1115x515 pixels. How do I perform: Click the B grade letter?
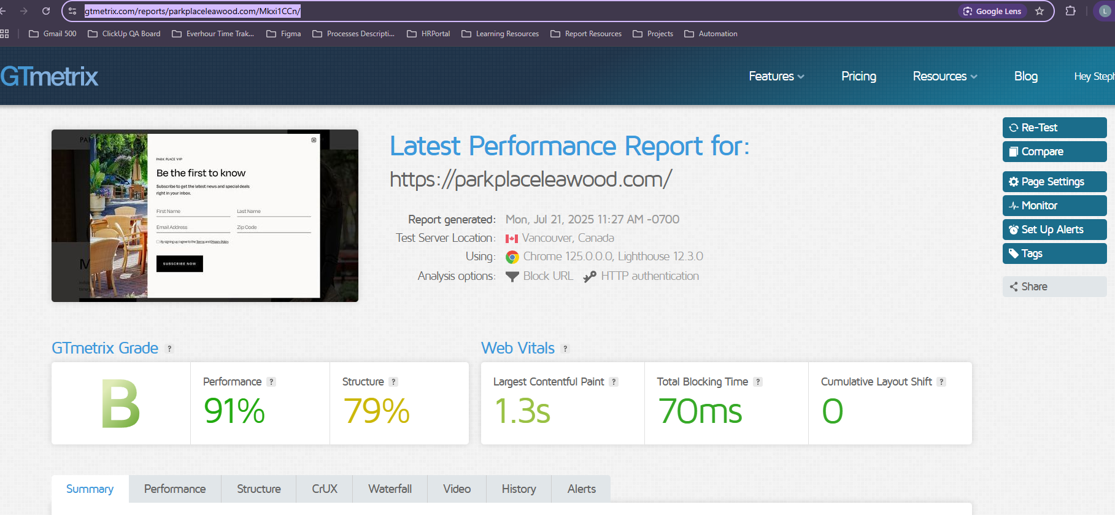tap(121, 403)
